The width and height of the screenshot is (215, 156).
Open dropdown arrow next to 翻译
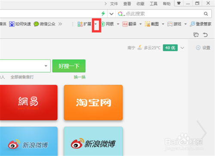[x=141, y=24]
